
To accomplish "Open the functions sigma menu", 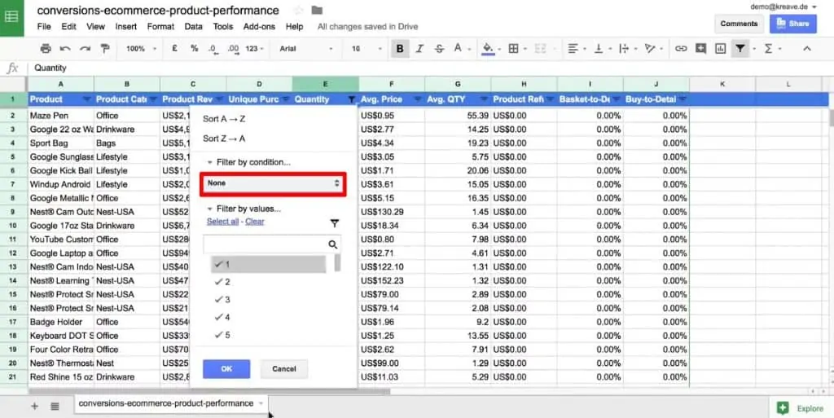I will tap(771, 48).
